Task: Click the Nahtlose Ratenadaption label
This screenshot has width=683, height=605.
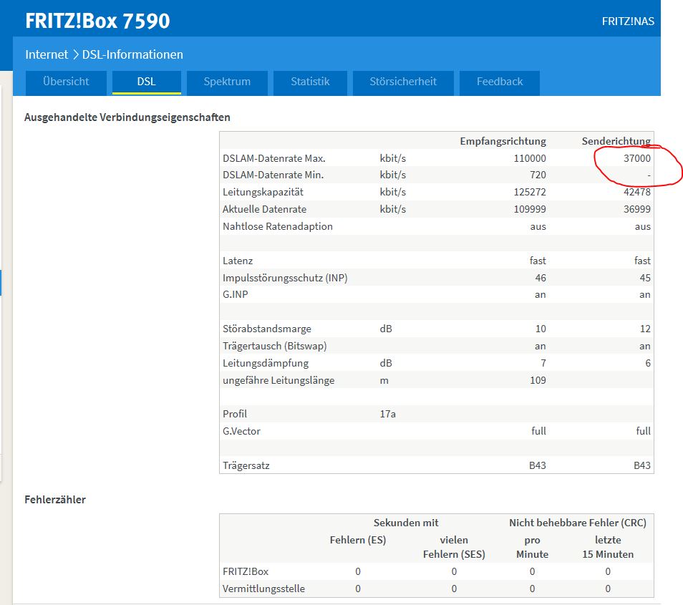Action: [278, 226]
